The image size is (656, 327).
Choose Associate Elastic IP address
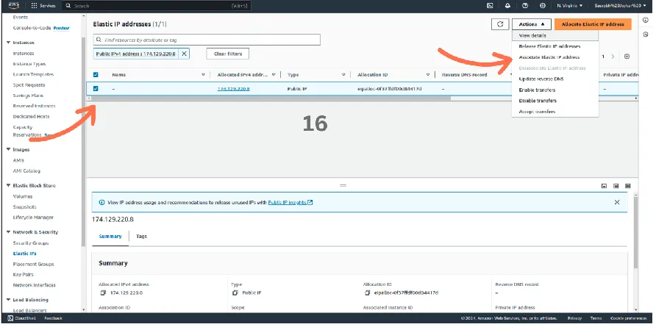[x=555, y=57]
